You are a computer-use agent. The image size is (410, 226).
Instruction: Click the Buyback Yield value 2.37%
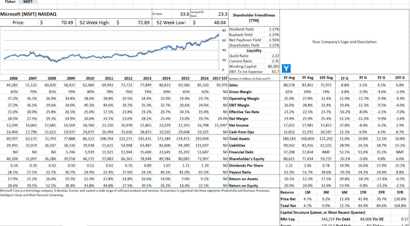(274, 35)
